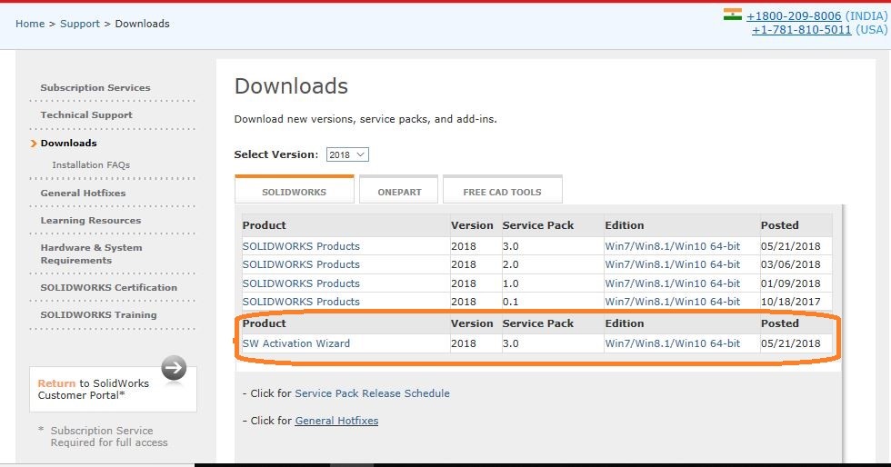The width and height of the screenshot is (891, 467).
Task: Open Subscription Services in the sidebar
Action: tap(95, 87)
